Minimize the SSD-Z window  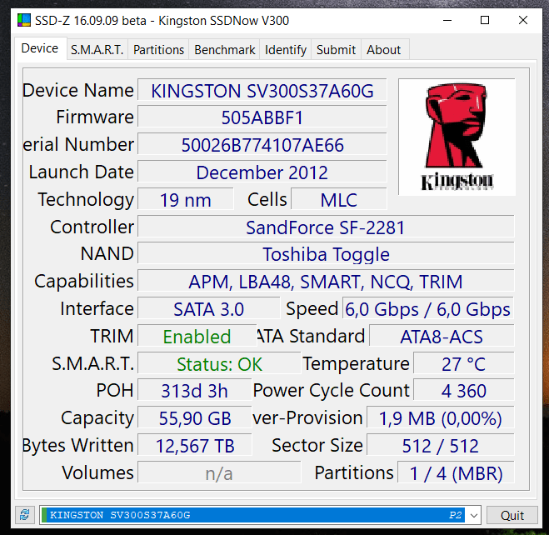click(x=447, y=20)
